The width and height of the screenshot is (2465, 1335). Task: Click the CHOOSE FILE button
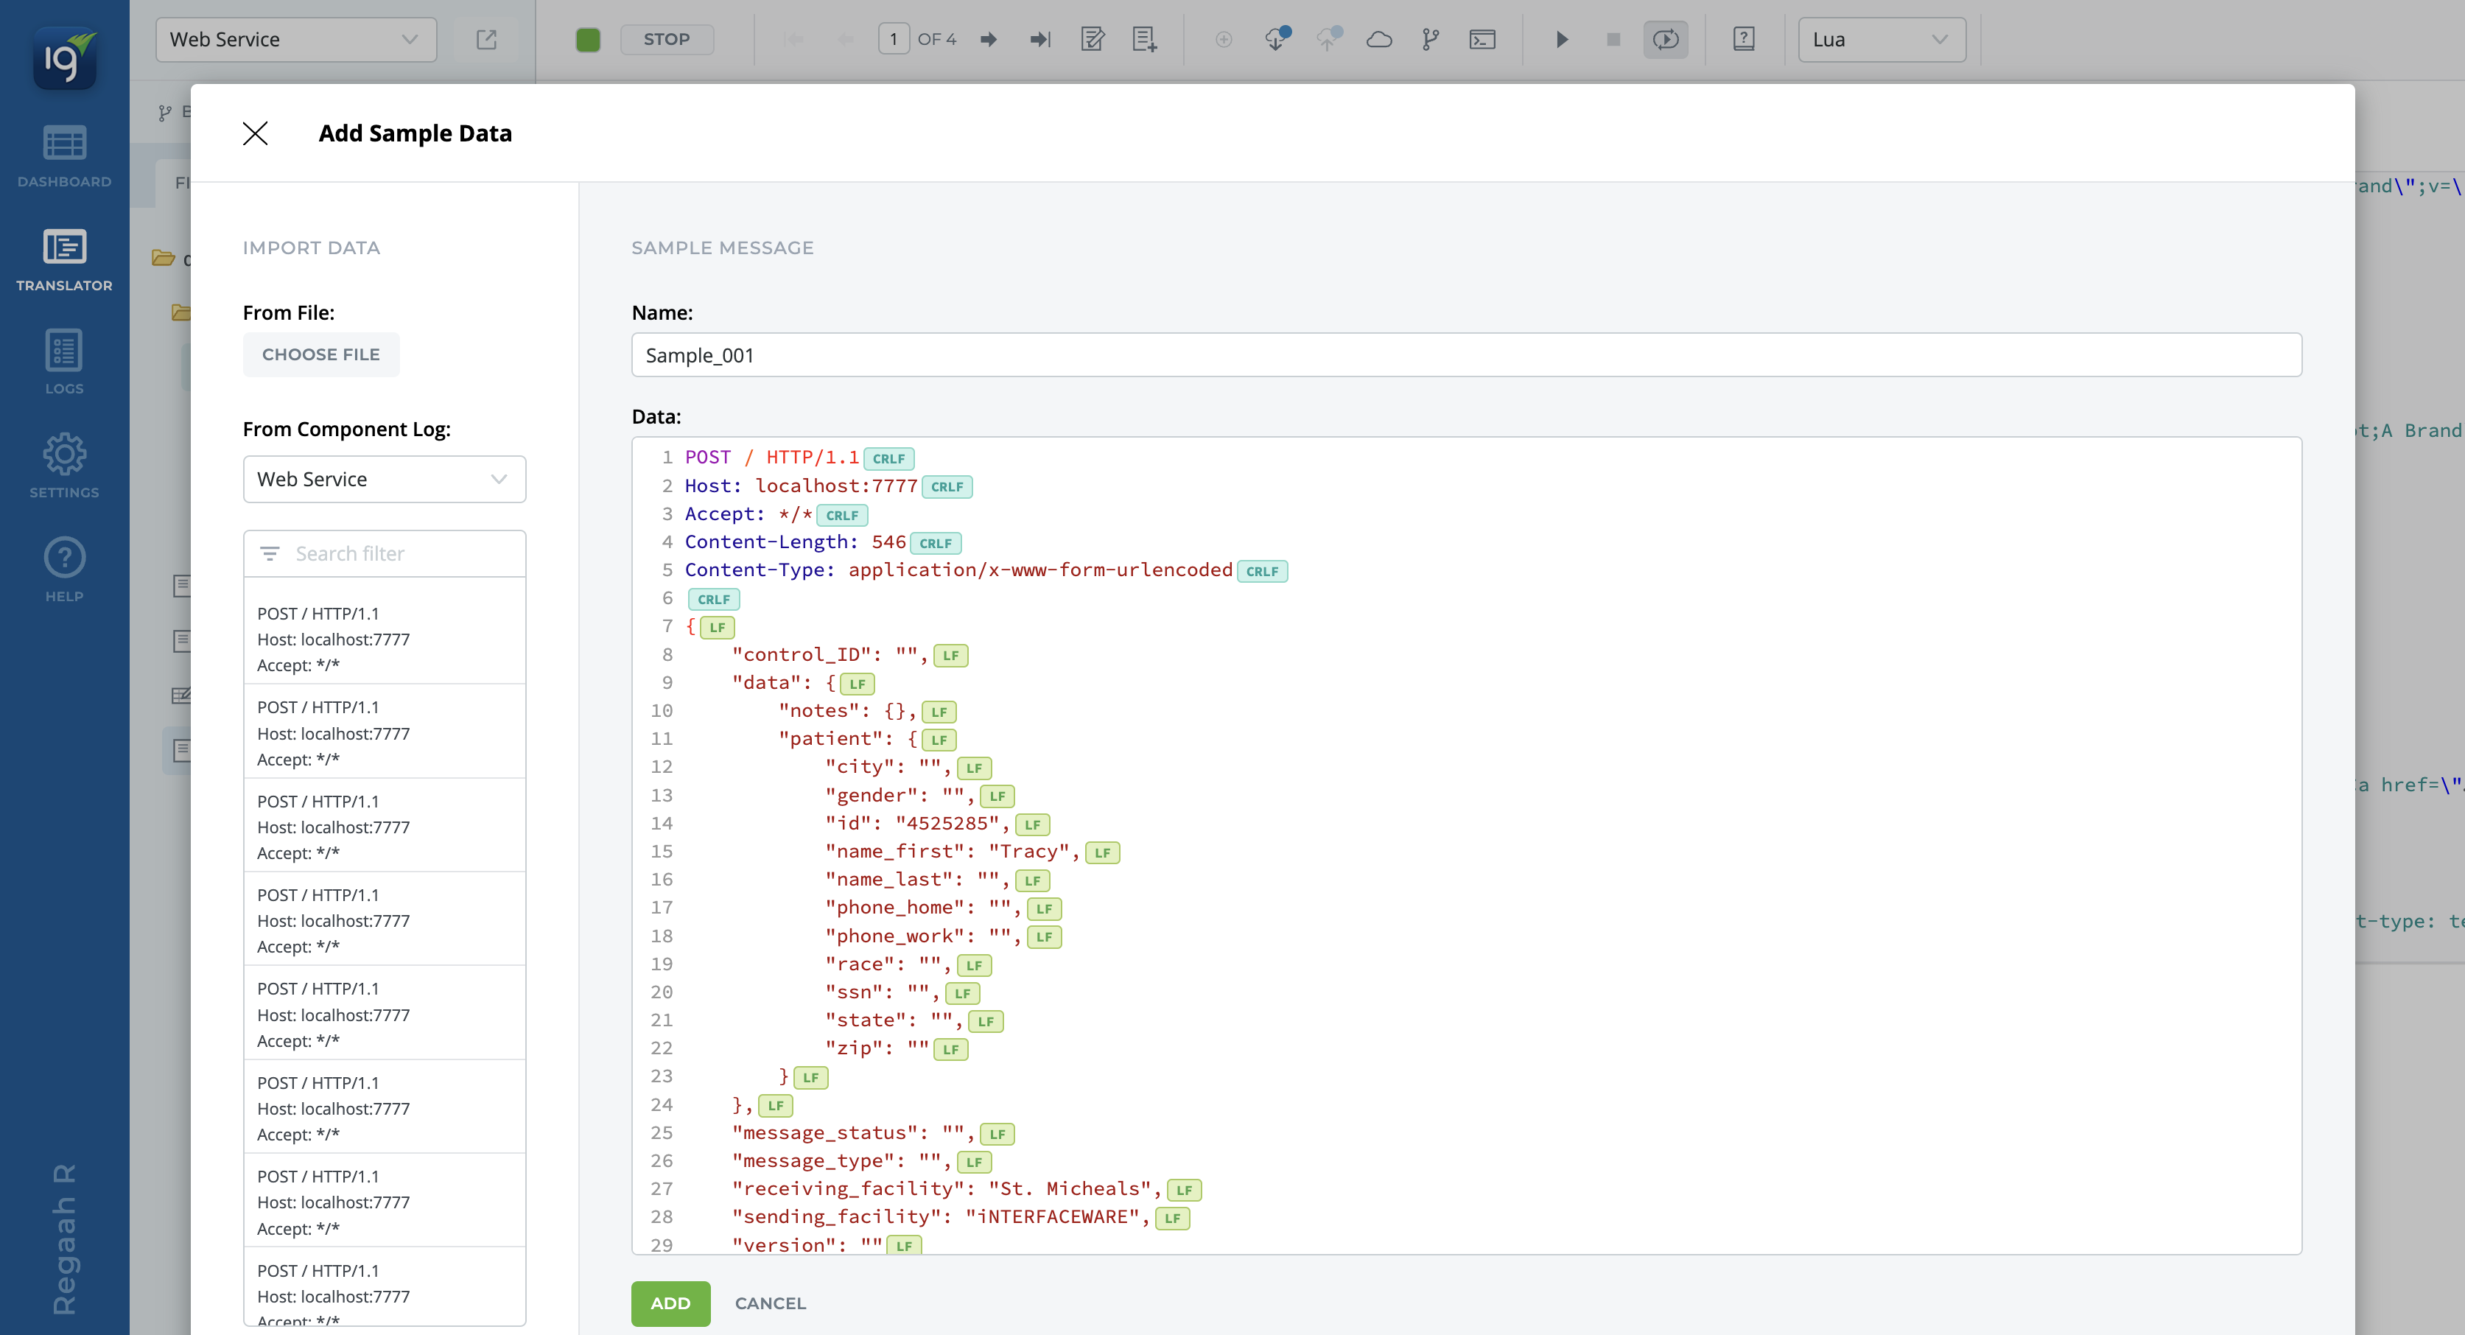tap(320, 354)
